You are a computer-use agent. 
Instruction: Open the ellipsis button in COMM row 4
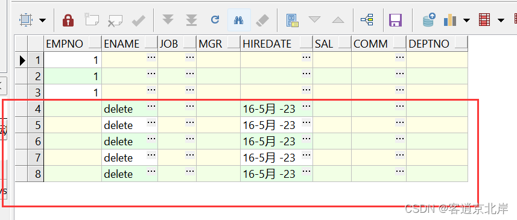pos(400,106)
